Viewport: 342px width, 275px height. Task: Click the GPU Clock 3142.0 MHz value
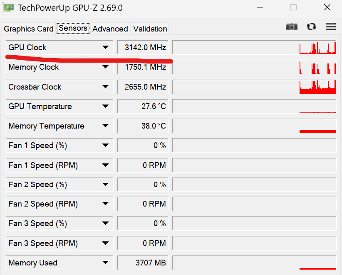click(x=143, y=47)
